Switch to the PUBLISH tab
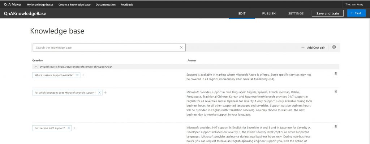The height and width of the screenshot is (144, 370). click(269, 13)
